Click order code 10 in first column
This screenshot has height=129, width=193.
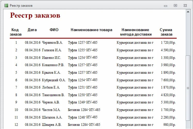[16, 110]
